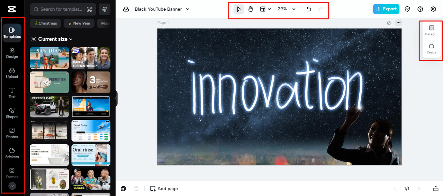Click the Add page button
The width and height of the screenshot is (443, 196).
164,189
